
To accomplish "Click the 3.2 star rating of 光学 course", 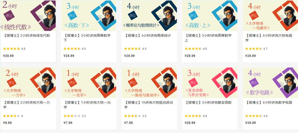I will 74,116.
